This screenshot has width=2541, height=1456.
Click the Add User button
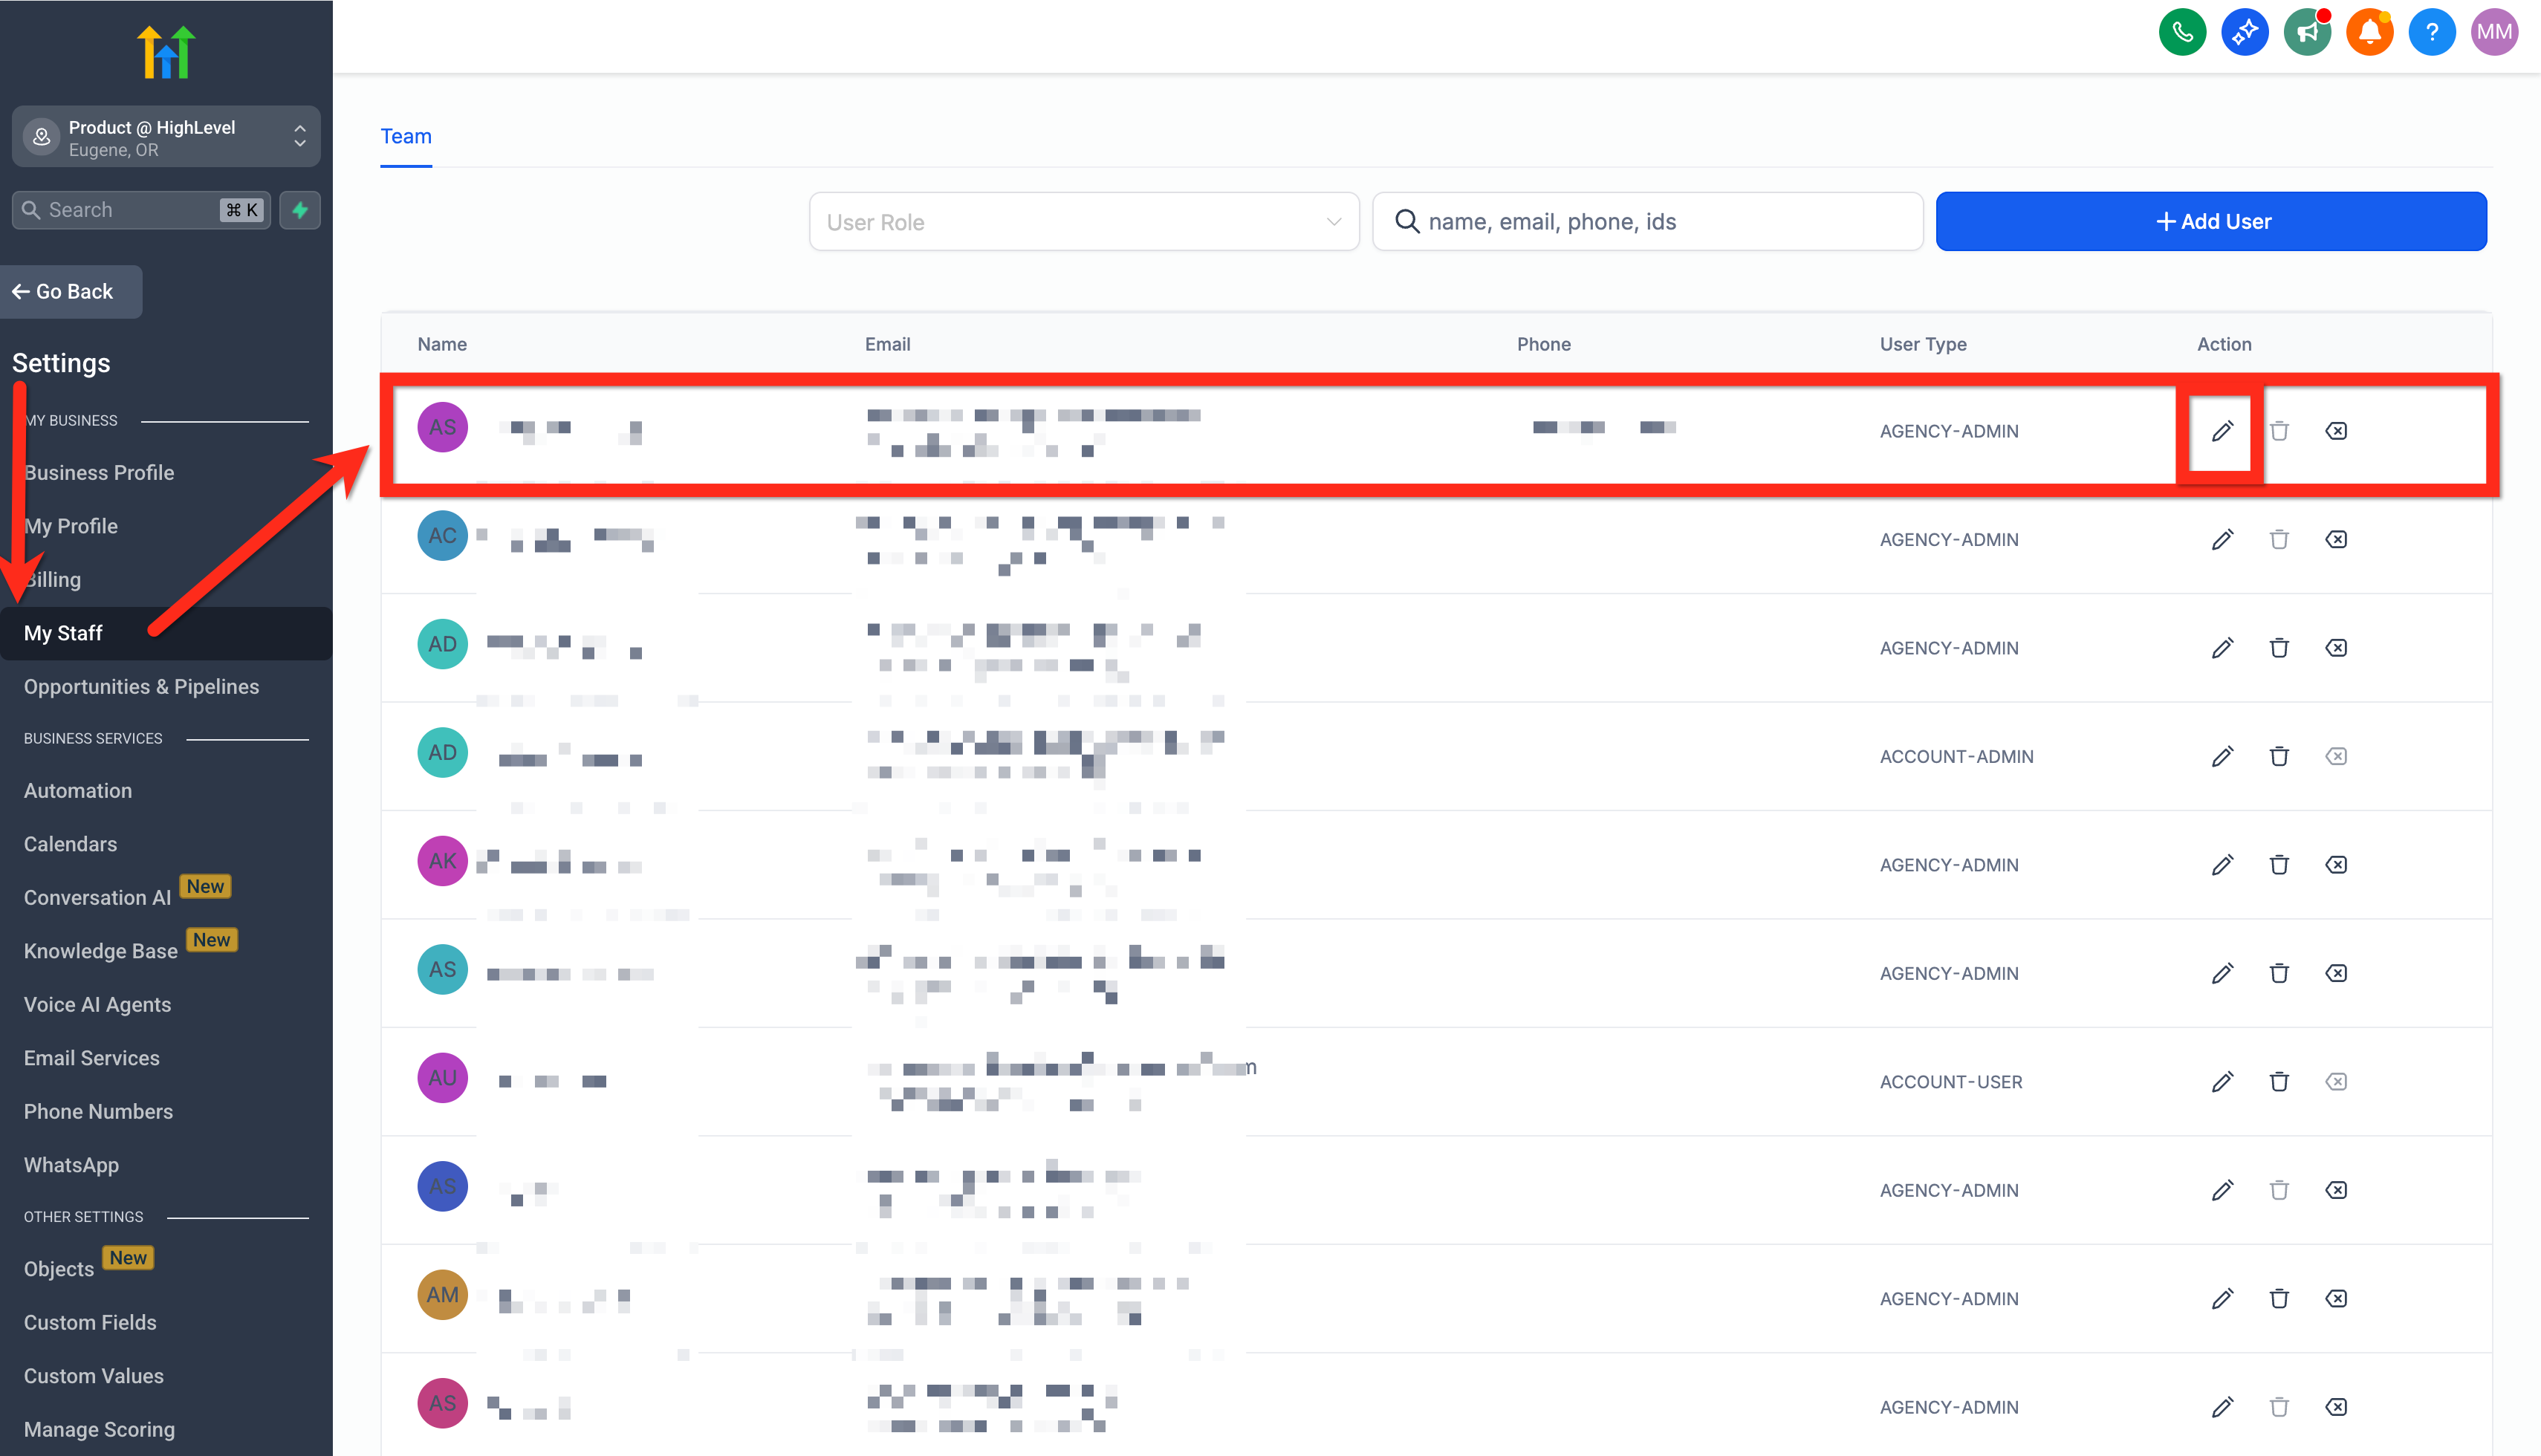pyautogui.click(x=2210, y=222)
